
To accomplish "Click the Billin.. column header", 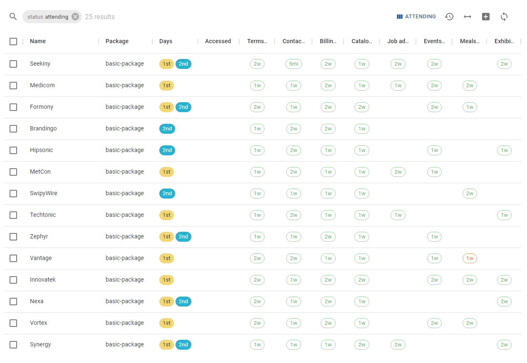I will 328,41.
